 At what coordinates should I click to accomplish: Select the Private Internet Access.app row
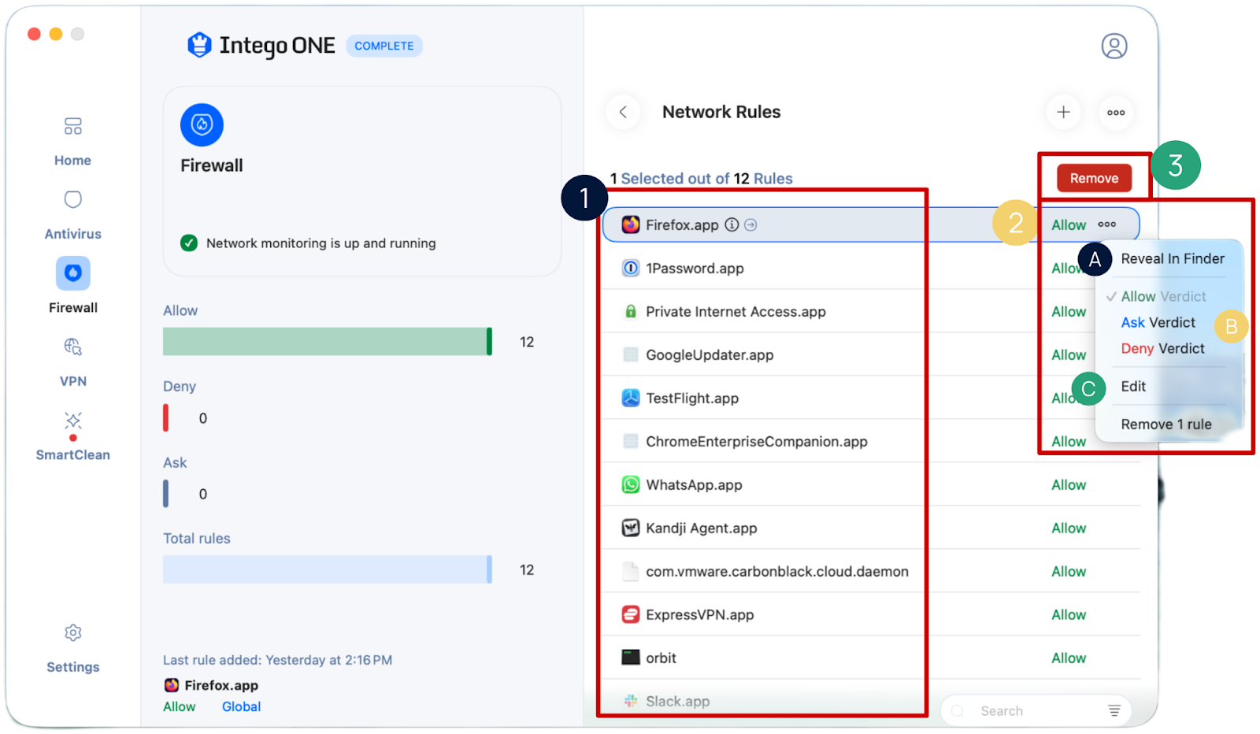click(x=871, y=311)
